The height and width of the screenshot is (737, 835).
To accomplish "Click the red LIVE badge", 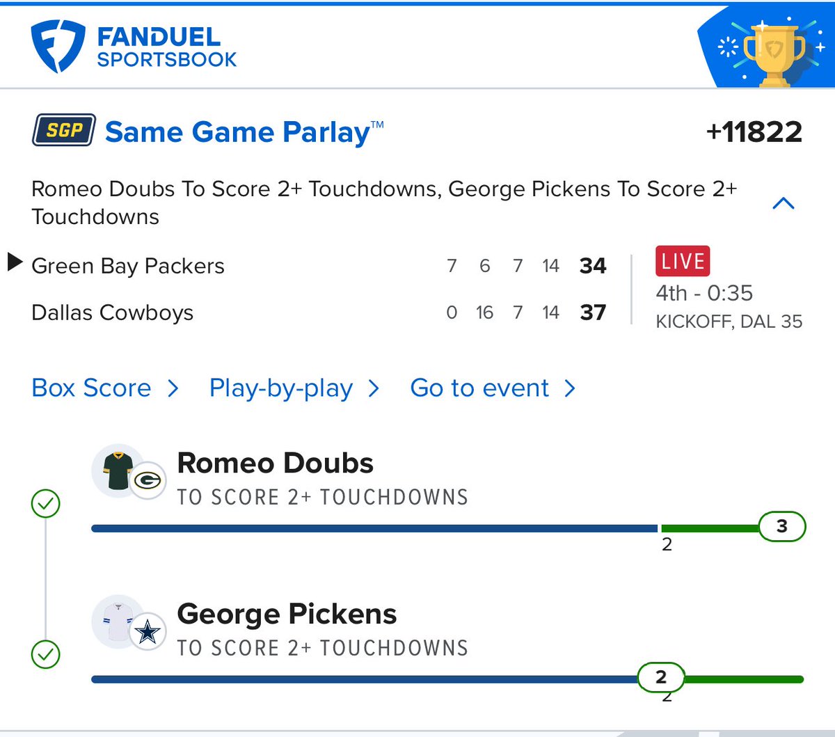I will [x=683, y=261].
